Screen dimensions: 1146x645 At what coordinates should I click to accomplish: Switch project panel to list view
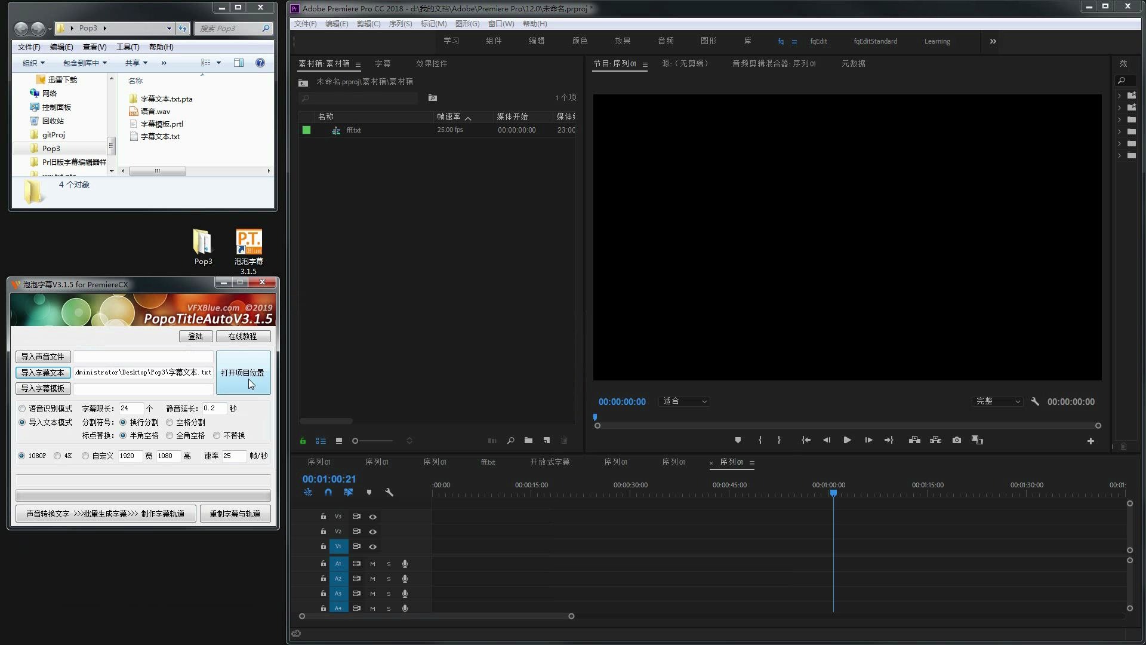pos(321,441)
